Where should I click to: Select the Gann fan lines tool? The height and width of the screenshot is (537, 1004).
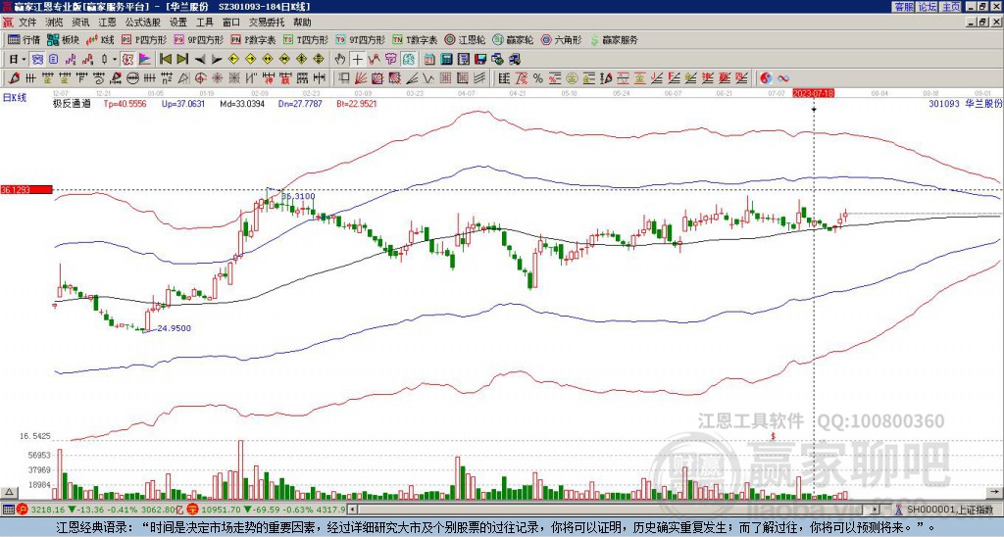[361, 78]
